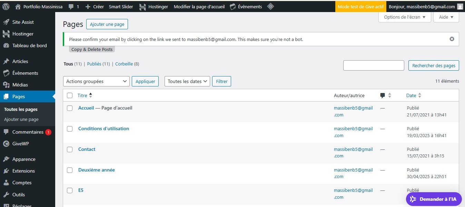
Task: Open the Articles menu in sidebar
Action: point(20,61)
